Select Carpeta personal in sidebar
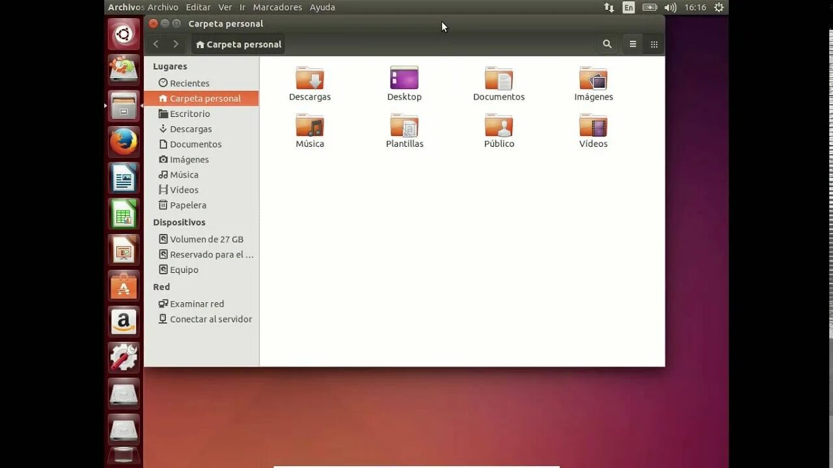 point(201,98)
